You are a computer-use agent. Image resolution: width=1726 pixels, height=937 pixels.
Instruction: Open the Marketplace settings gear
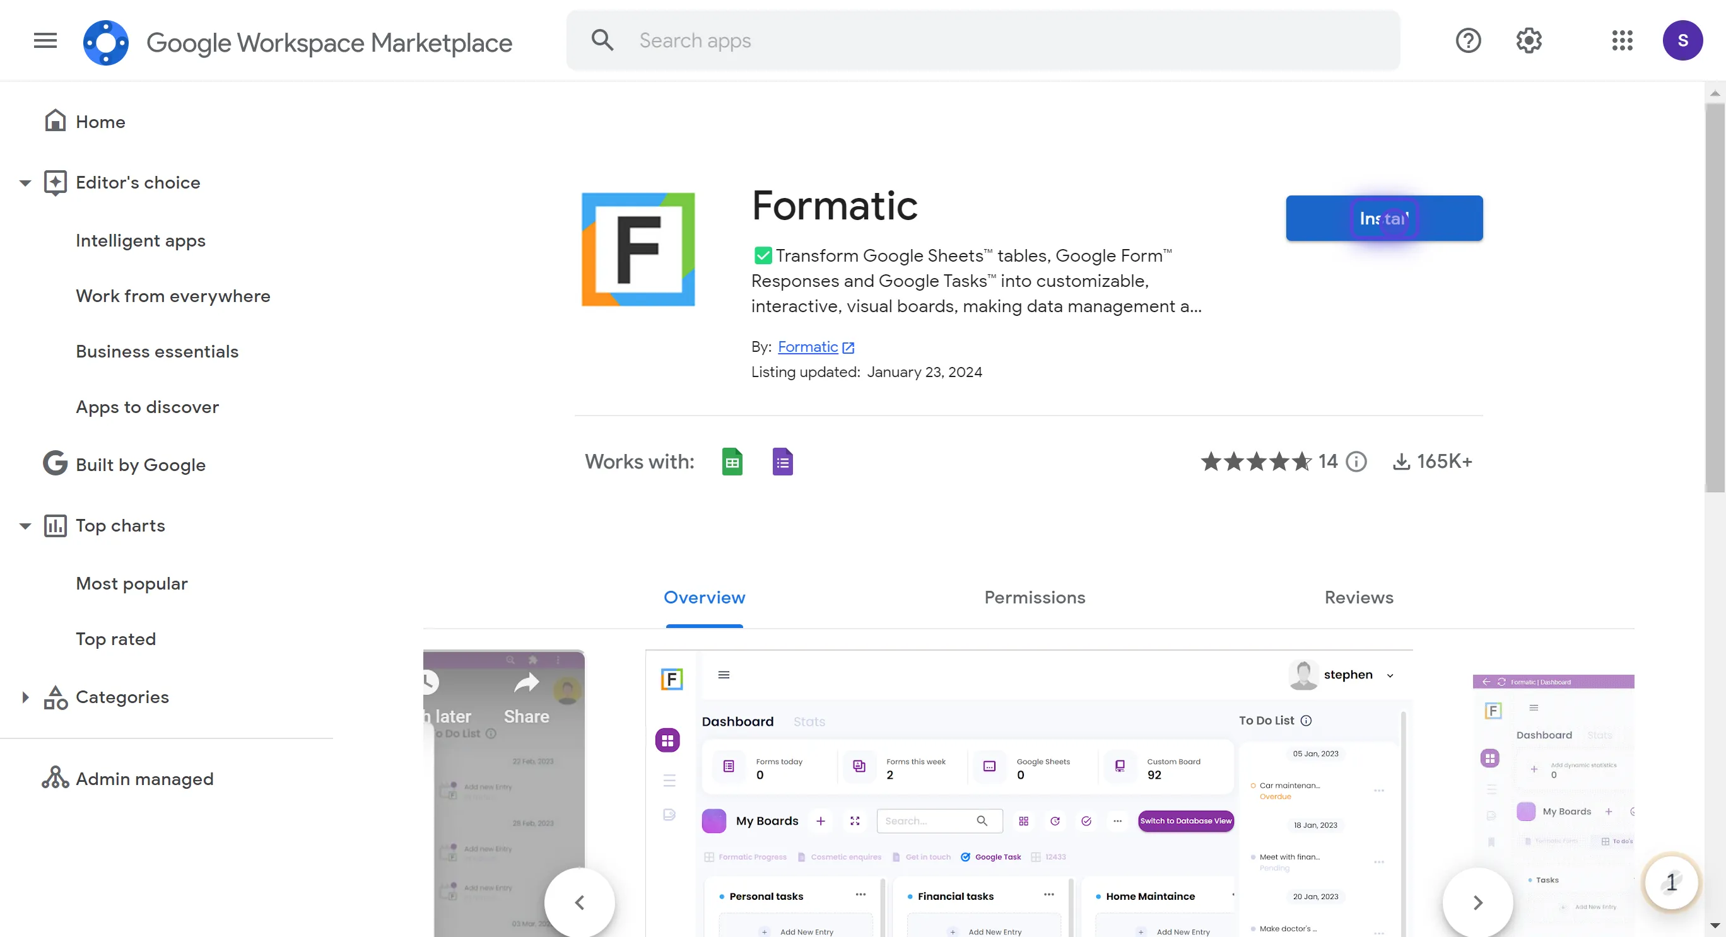(x=1529, y=40)
